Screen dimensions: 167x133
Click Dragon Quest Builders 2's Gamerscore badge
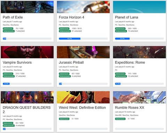click(8, 123)
